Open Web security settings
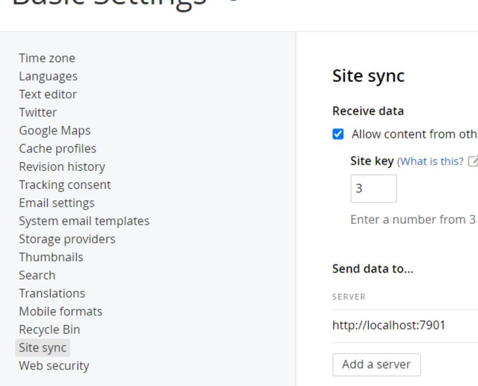This screenshot has width=478, height=386. click(54, 366)
